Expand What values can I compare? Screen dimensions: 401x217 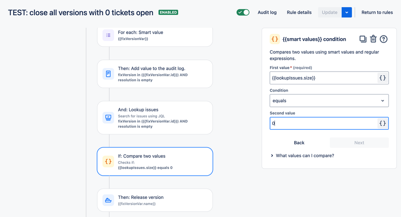tap(302, 156)
